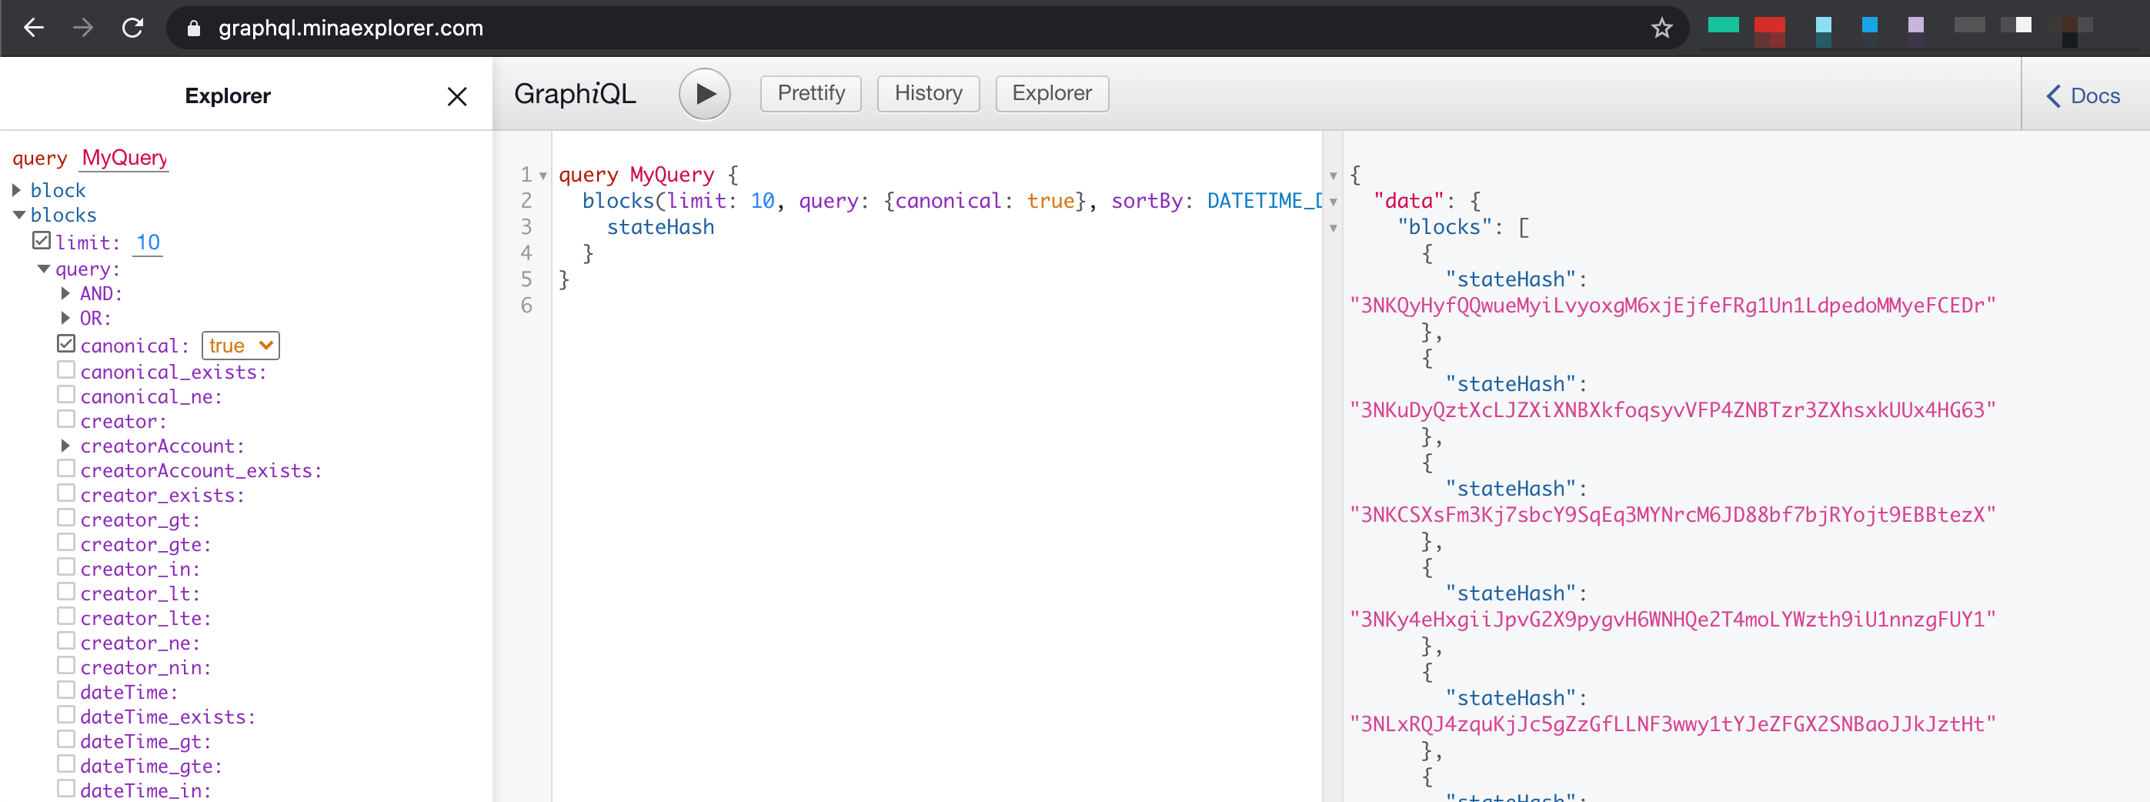Check the creator_gt checkbox

[x=67, y=517]
